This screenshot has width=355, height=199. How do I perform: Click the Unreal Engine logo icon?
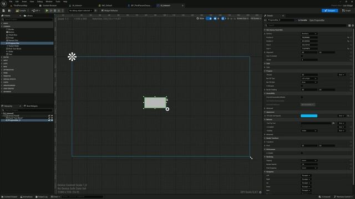4,4
